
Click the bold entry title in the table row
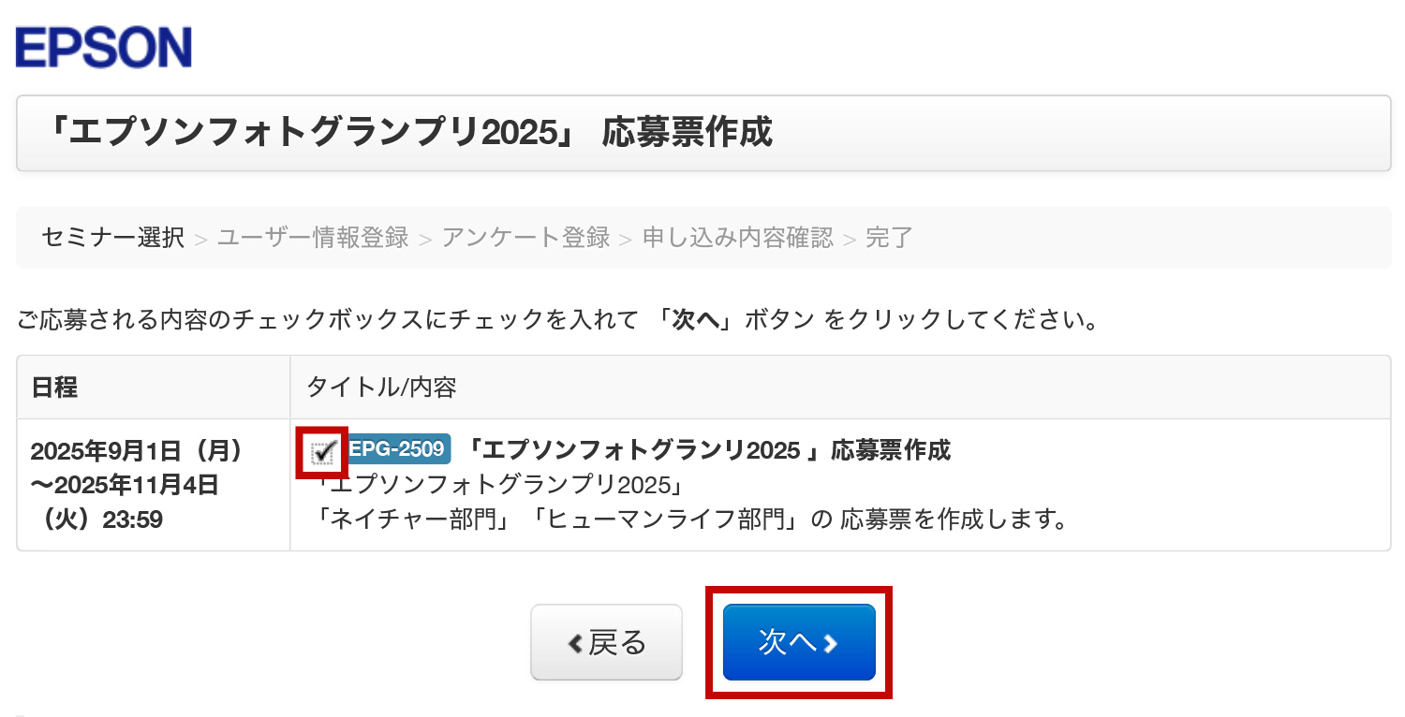[x=708, y=450]
